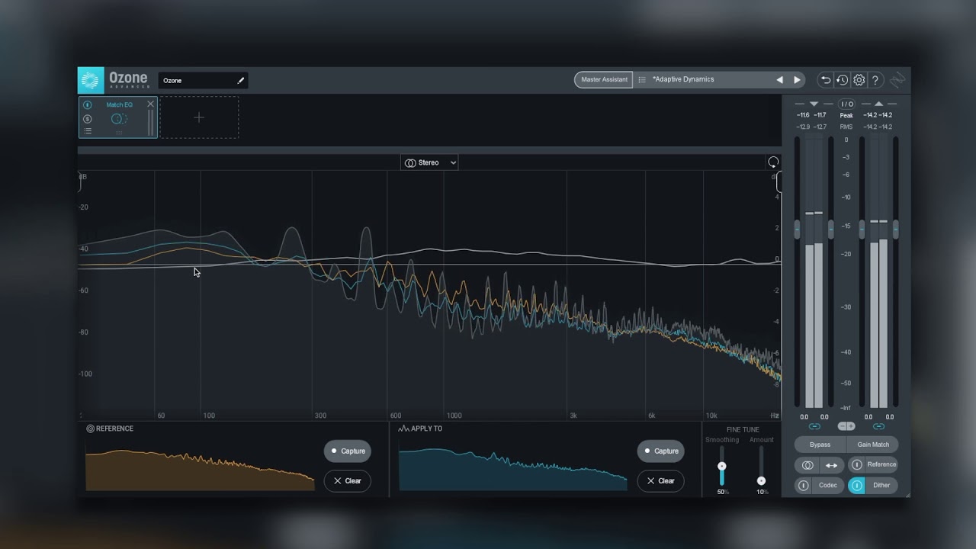Grab the plugin window resize corner

(x=907, y=494)
